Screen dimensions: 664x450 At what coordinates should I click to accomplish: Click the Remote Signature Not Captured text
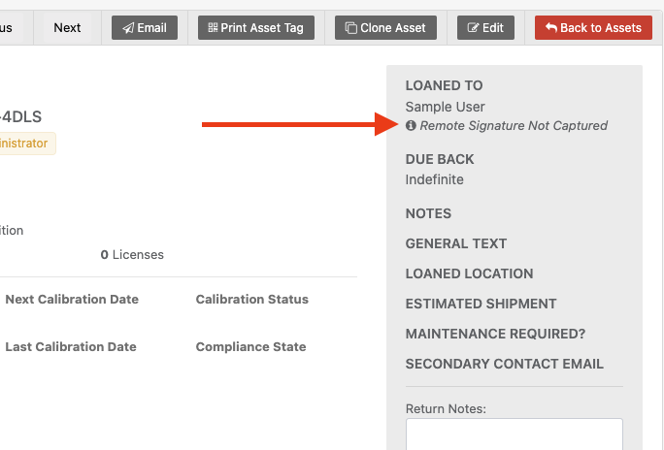coord(514,126)
